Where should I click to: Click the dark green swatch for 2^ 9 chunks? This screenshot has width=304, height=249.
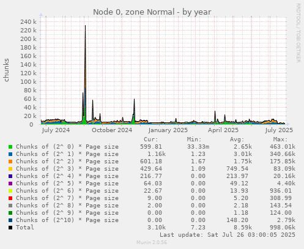[10, 213]
